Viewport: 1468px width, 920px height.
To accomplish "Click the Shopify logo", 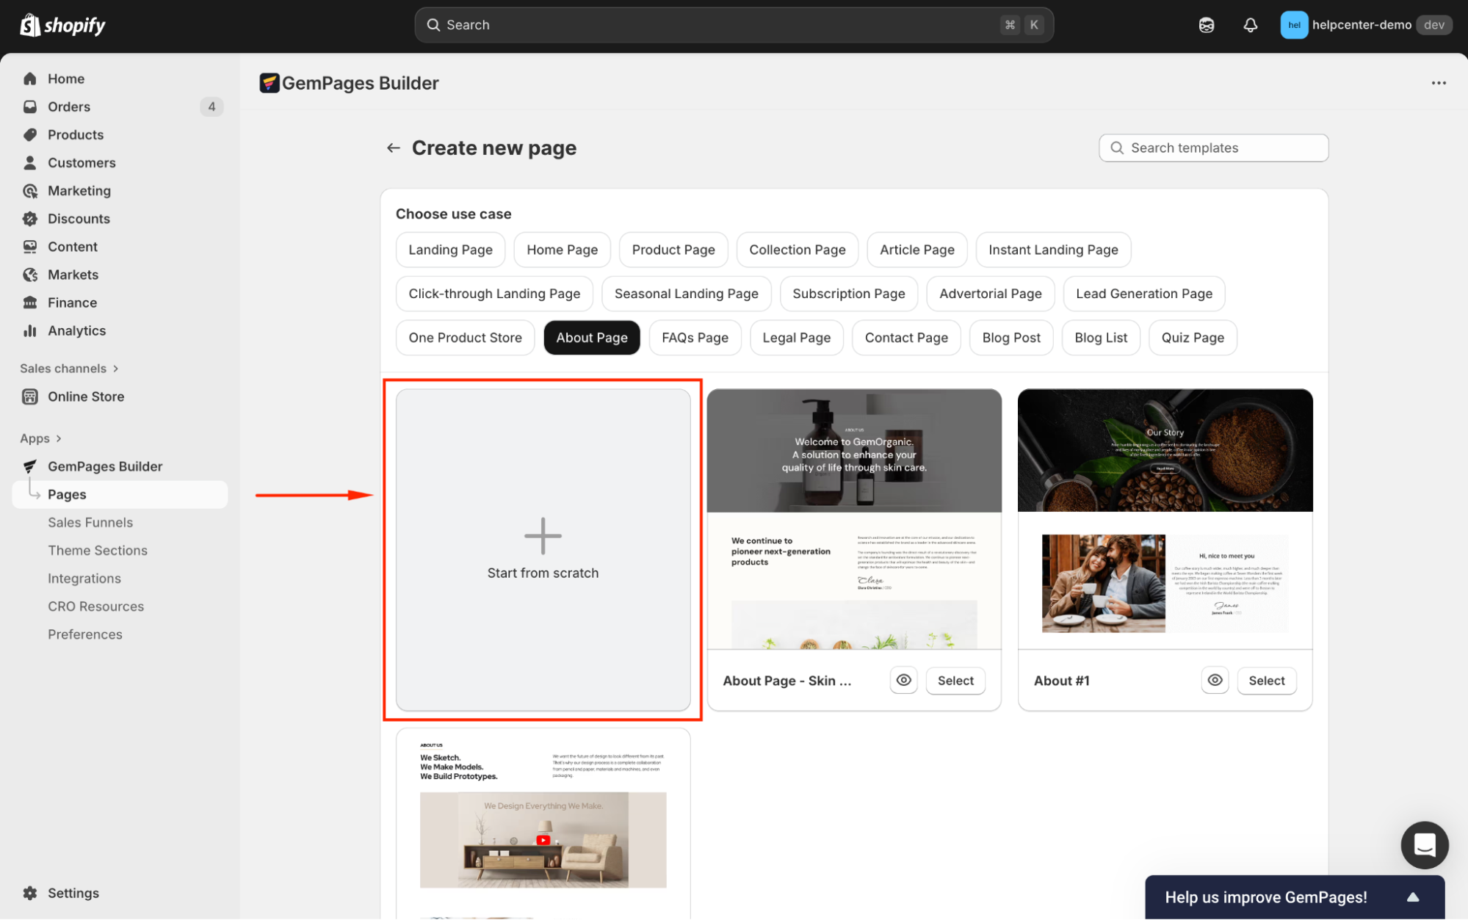I will point(62,25).
